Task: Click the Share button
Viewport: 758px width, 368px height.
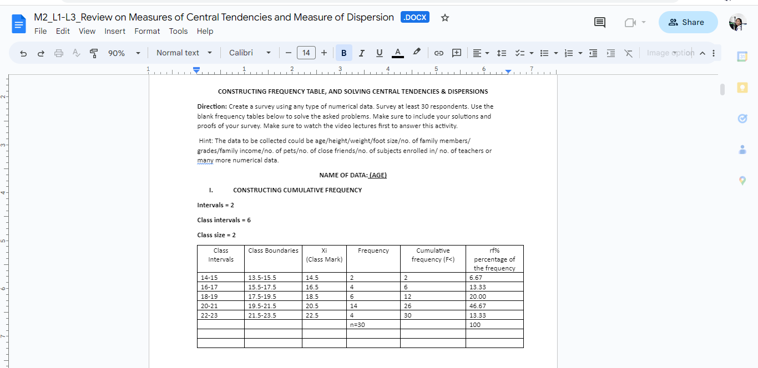Action: coord(688,22)
